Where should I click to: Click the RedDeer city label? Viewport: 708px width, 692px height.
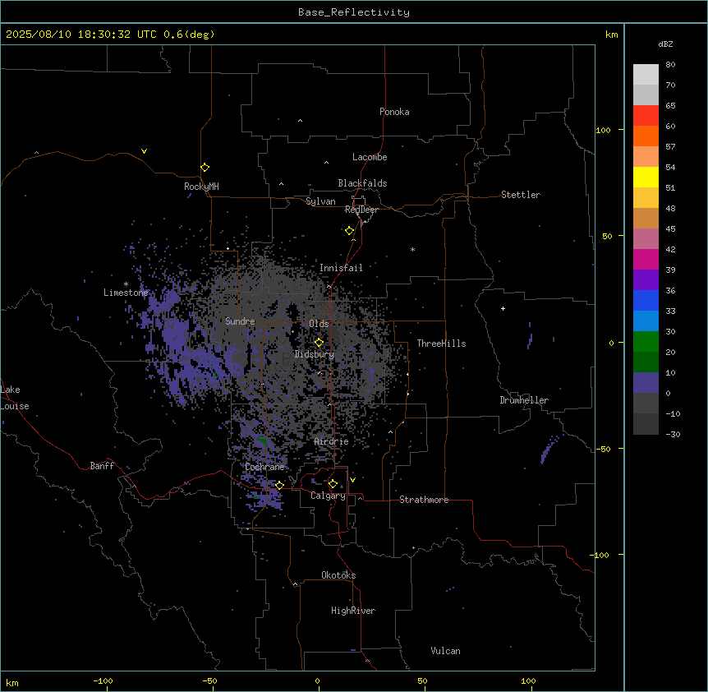(x=361, y=210)
